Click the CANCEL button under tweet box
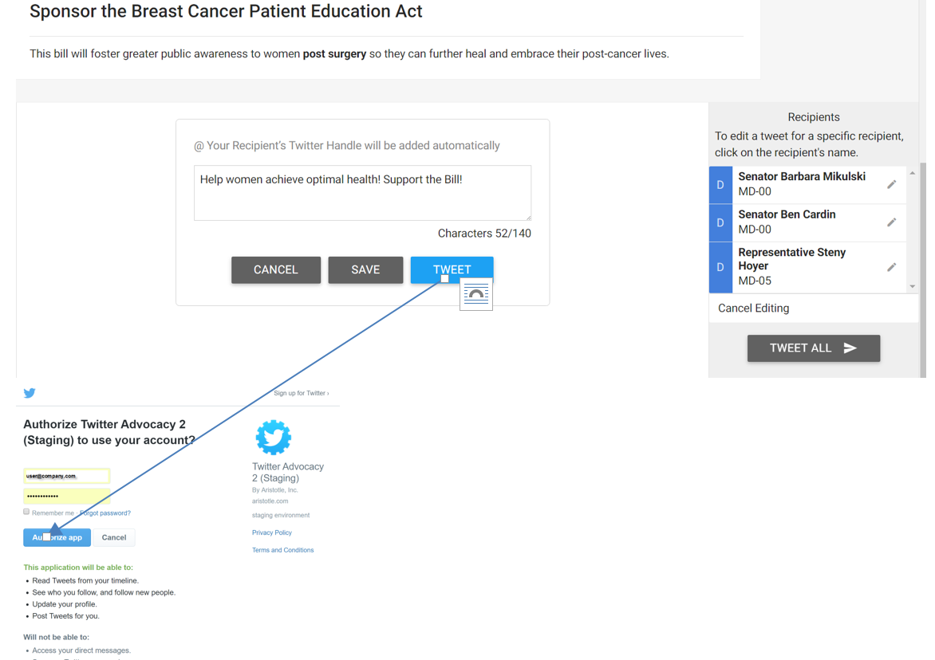 pos(276,269)
